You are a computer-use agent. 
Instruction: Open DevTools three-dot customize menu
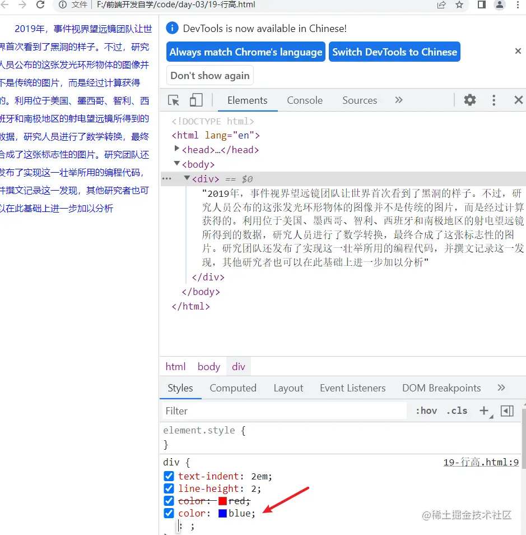(x=494, y=100)
